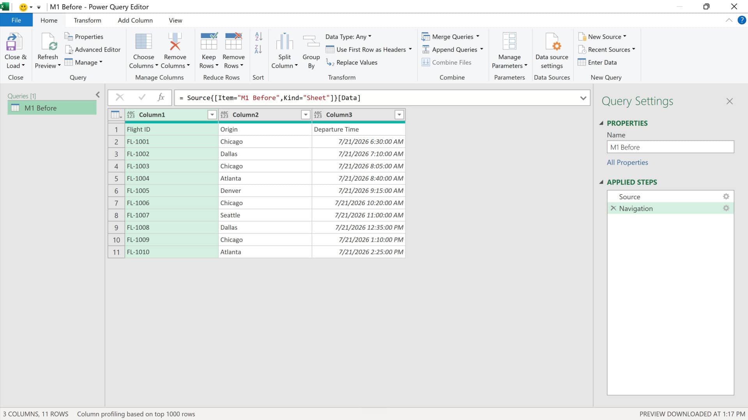The height and width of the screenshot is (420, 748).
Task: Click the Remove Rows icon
Action: click(x=233, y=41)
